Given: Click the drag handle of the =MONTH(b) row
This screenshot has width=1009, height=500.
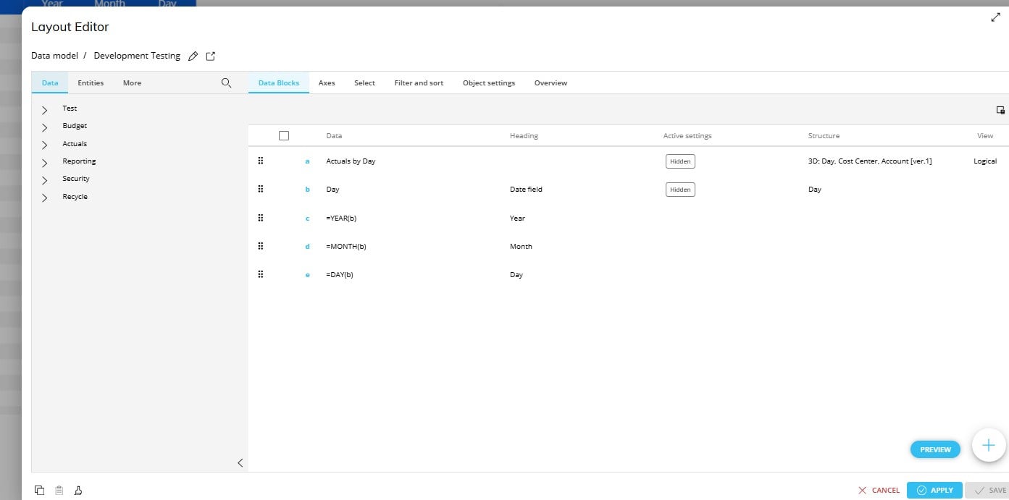Looking at the screenshot, I should pyautogui.click(x=261, y=247).
